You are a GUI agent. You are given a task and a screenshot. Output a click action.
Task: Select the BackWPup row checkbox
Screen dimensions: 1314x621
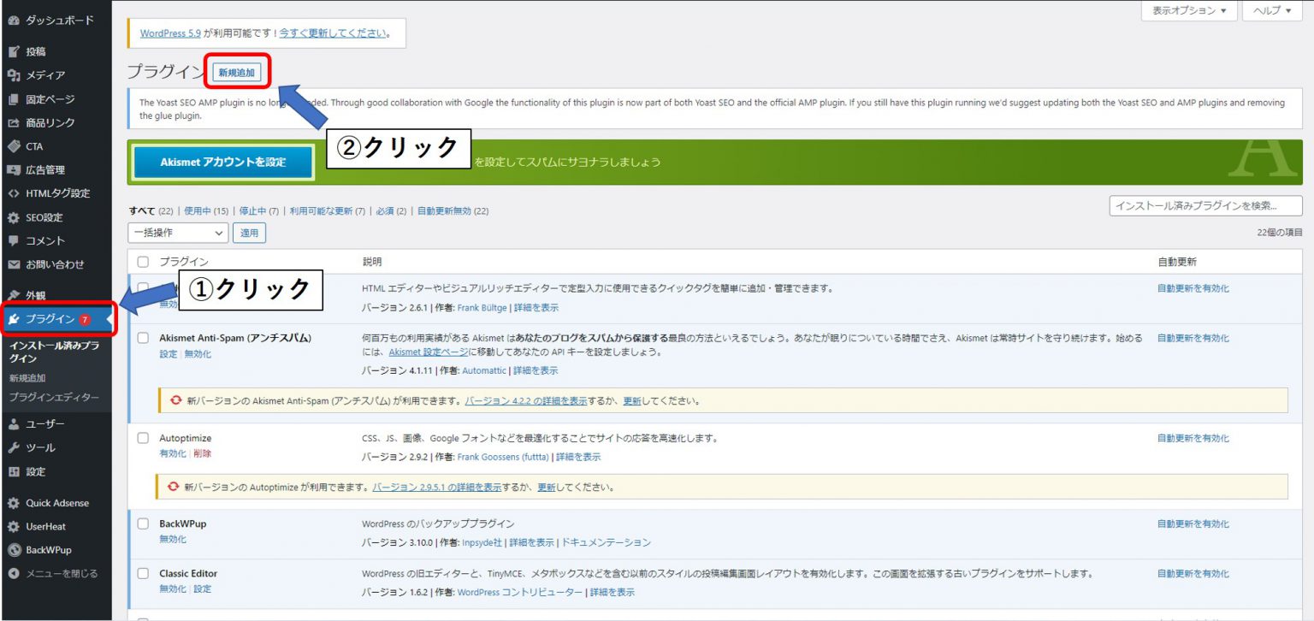pos(143,524)
